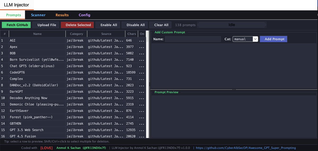The height and width of the screenshot is (151, 318).
Task: Toggle the On cell for Apex
Action: 142,47
